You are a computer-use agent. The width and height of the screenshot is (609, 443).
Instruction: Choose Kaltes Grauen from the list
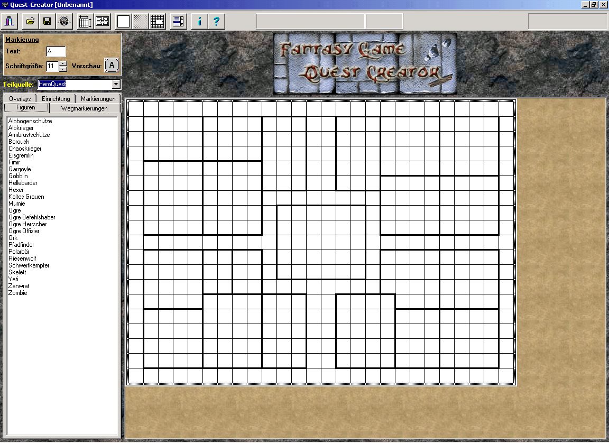click(26, 197)
